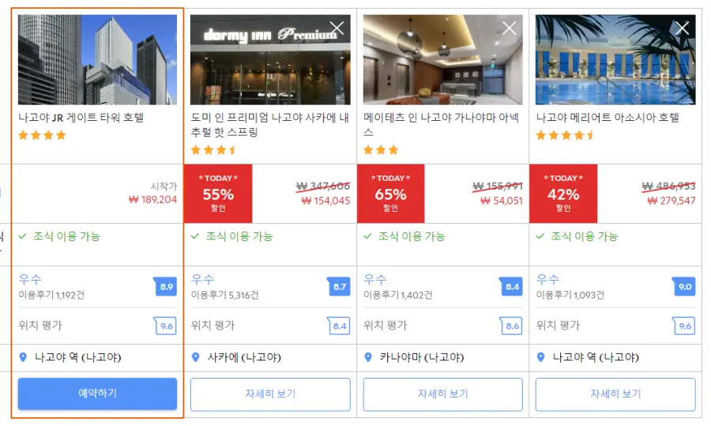
Task: Click the map pin icon beside 사카에 (나고야)
Action: tap(195, 357)
